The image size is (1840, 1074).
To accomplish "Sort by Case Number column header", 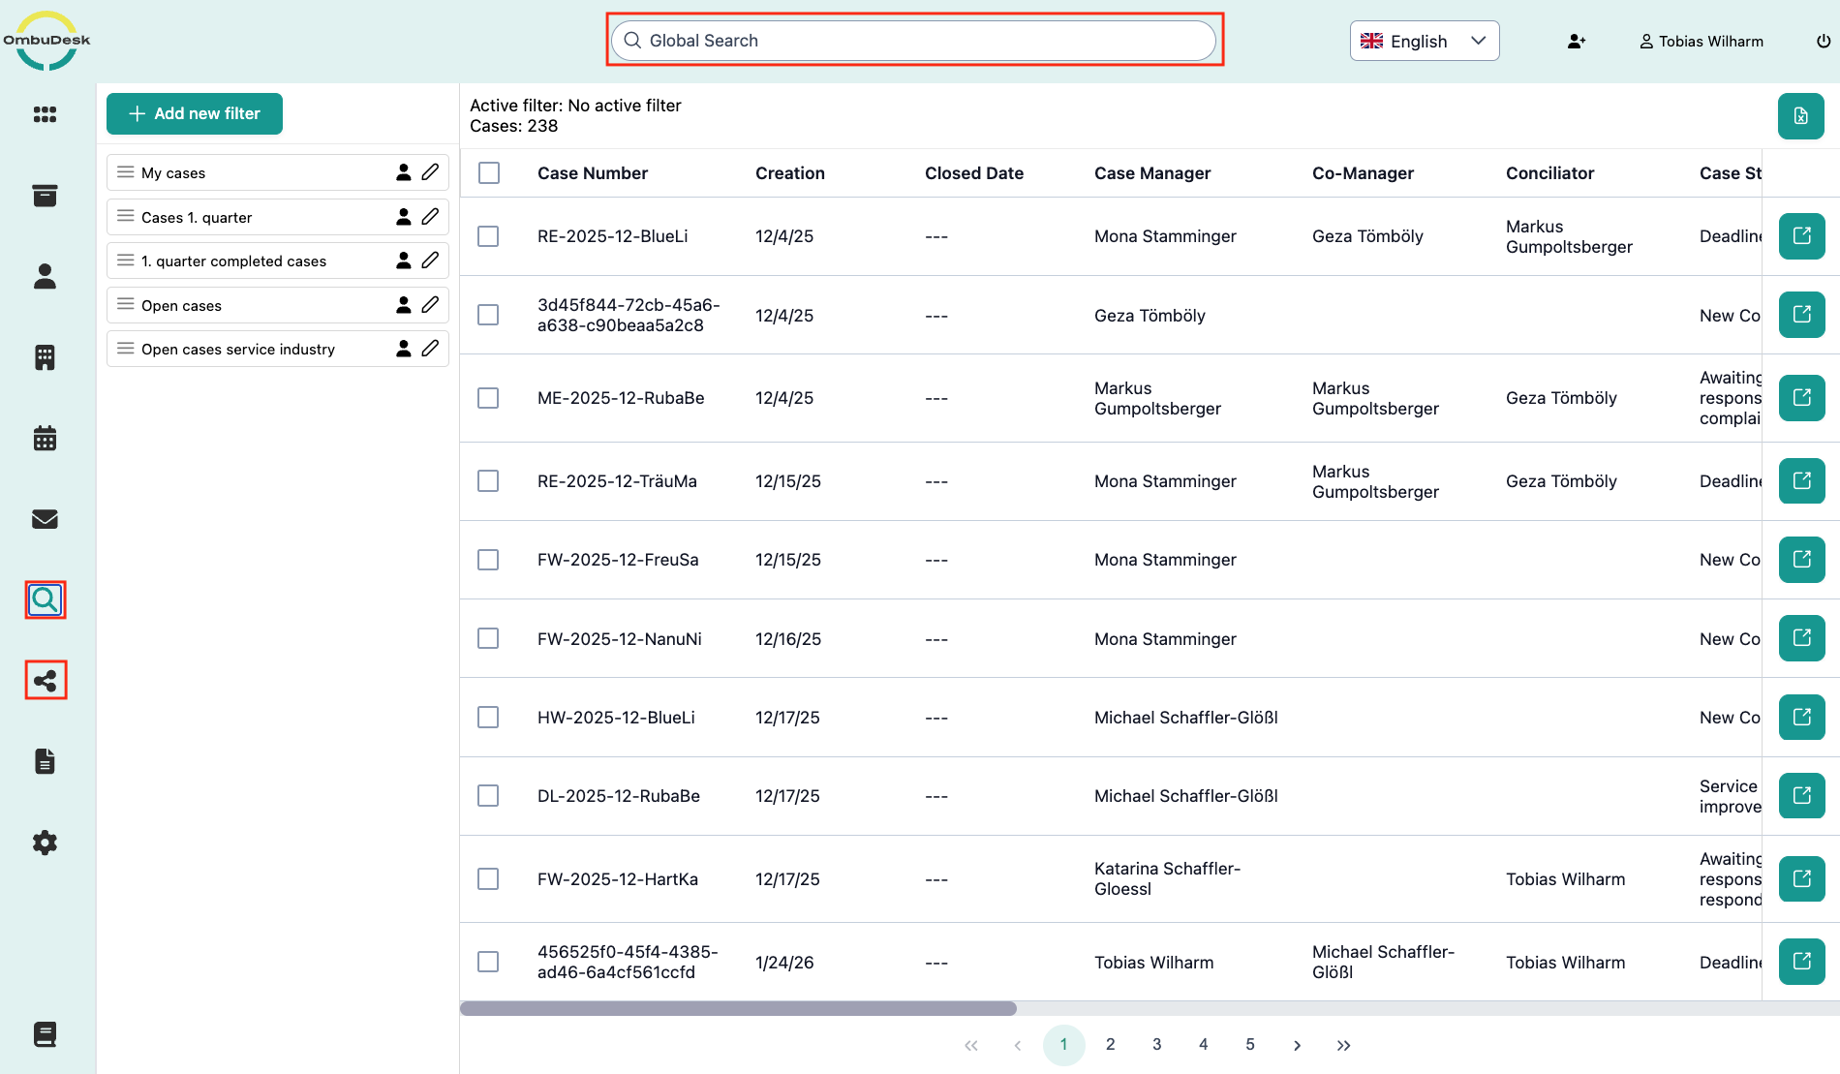I will point(593,173).
